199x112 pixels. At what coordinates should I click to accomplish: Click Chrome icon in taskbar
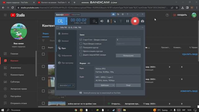click(x=76, y=110)
